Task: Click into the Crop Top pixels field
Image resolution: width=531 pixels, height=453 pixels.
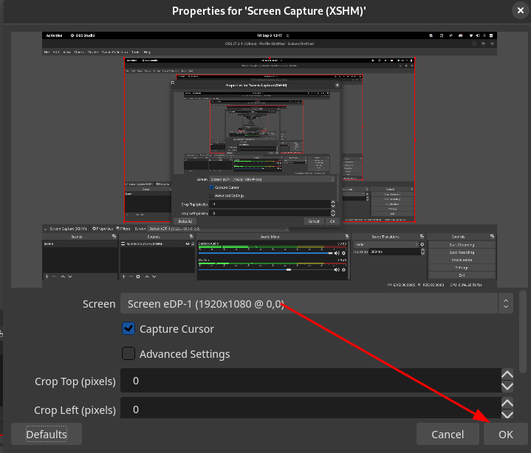Action: point(311,381)
